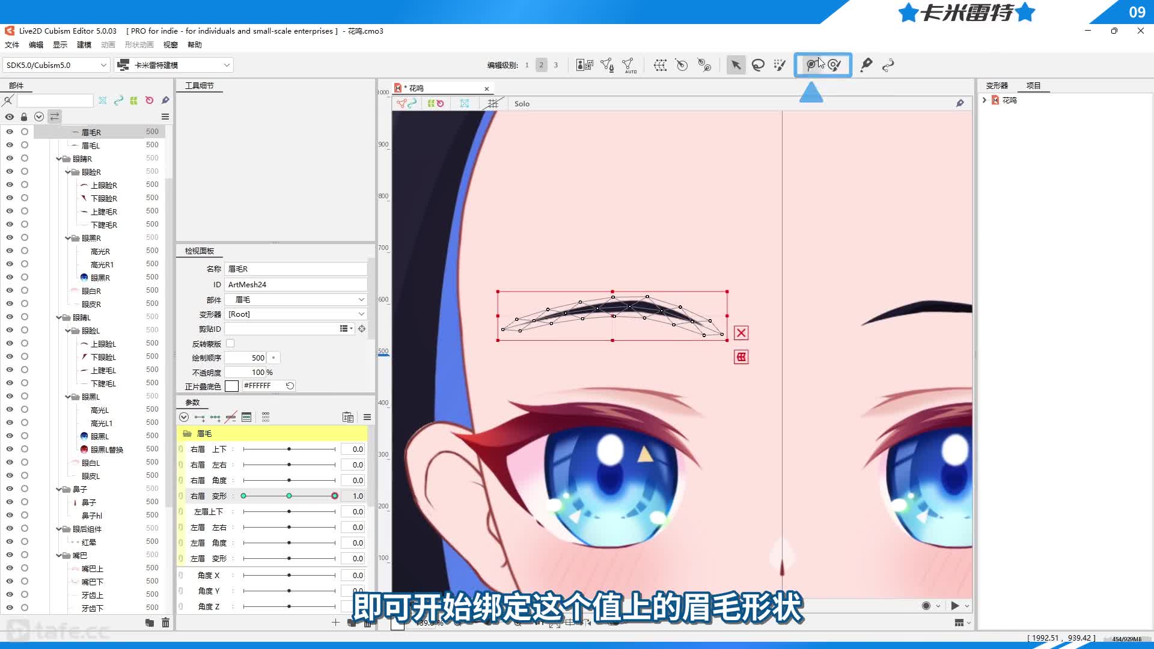1154x649 pixels.
Task: Create a rotation deformer from toolbar
Action: click(682, 65)
